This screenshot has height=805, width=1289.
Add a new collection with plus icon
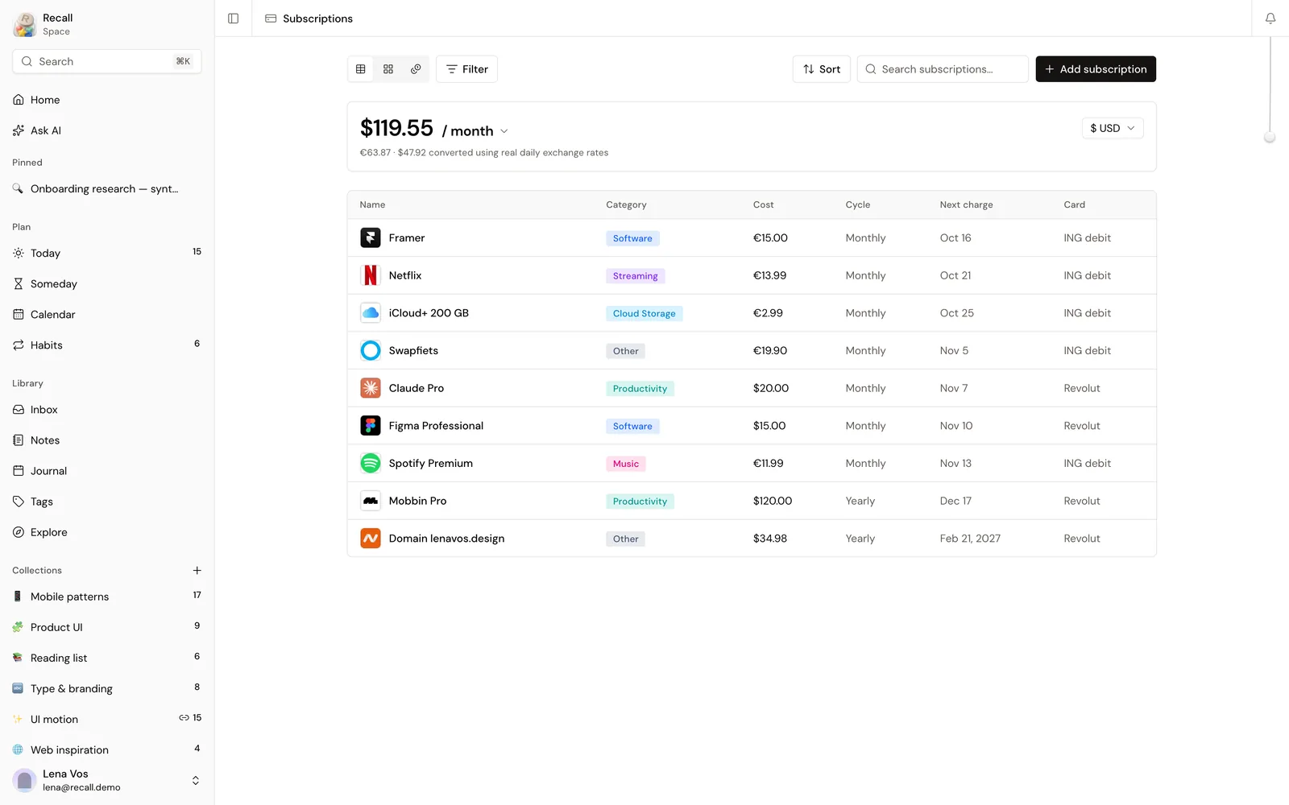[197, 570]
